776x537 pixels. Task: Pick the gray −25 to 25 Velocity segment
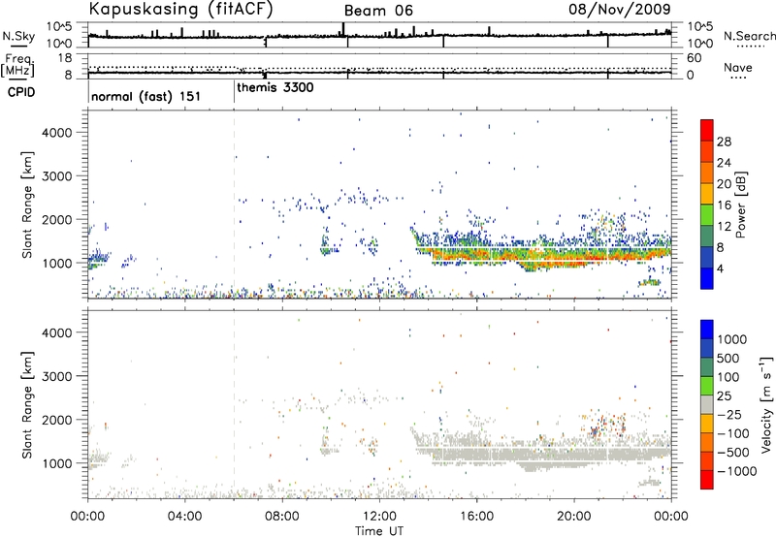point(707,405)
